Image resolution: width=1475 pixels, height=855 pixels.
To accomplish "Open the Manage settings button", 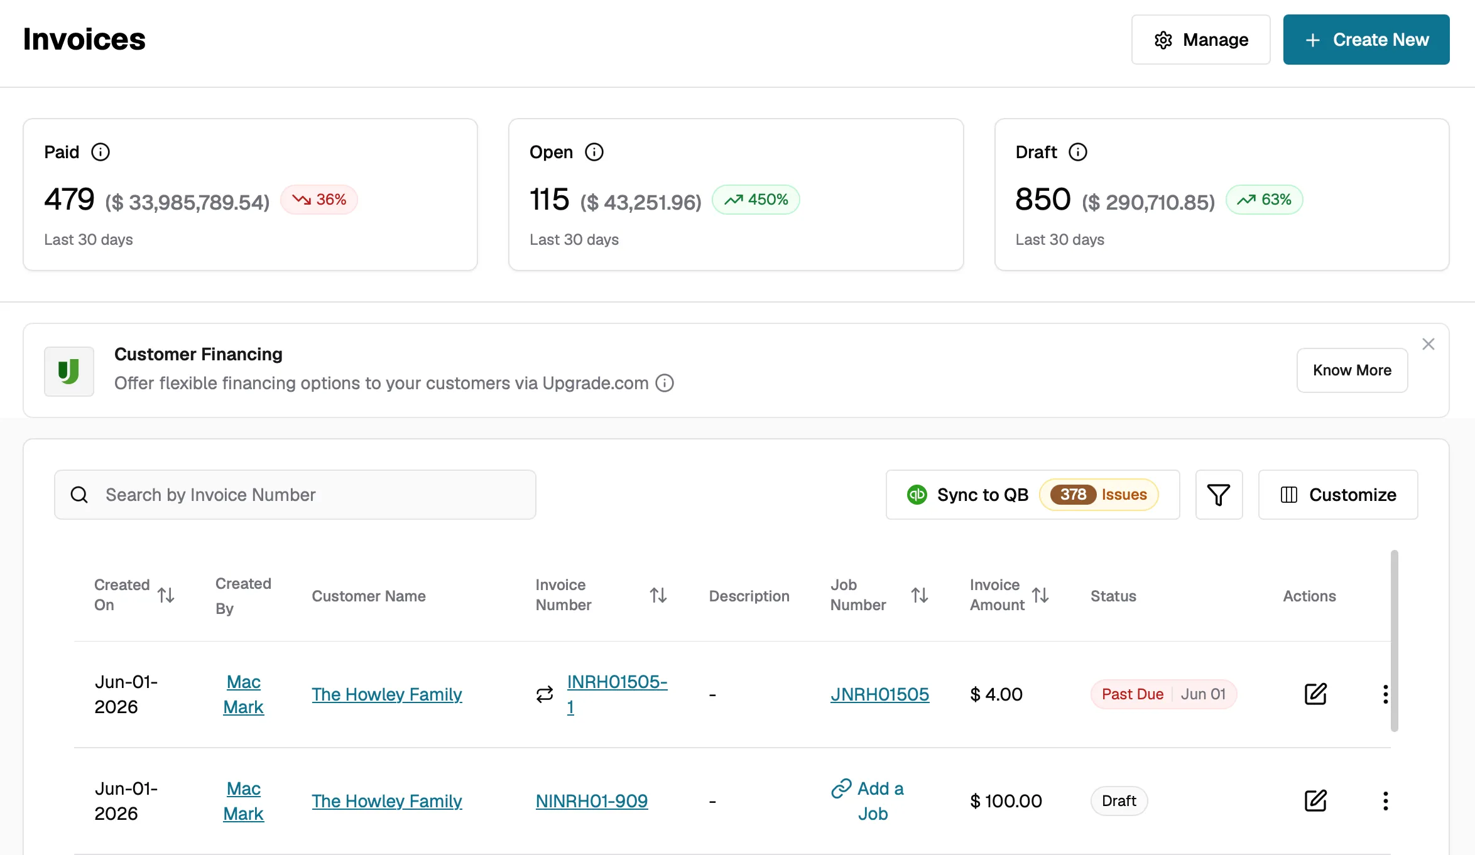I will (x=1201, y=40).
